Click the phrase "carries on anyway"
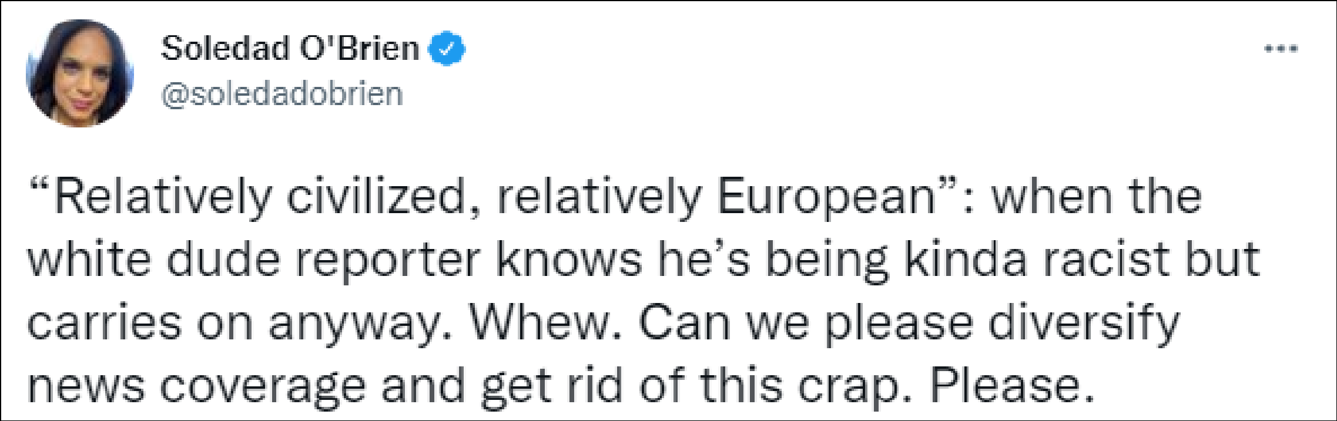The width and height of the screenshot is (1337, 421). pos(234,323)
